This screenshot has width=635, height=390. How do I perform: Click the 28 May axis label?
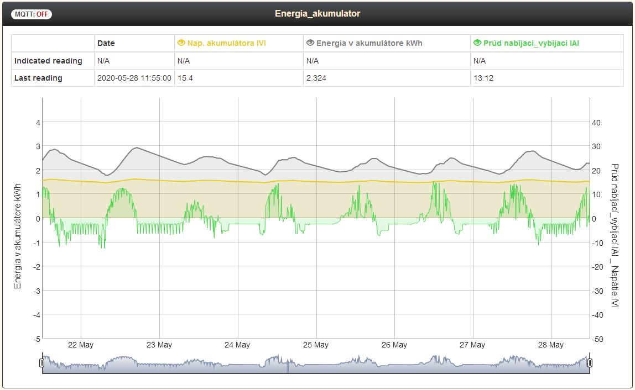(x=551, y=345)
